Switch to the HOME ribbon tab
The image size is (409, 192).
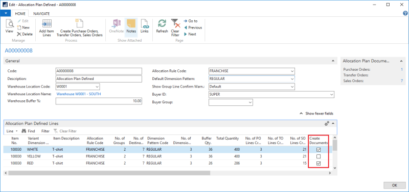pos(20,14)
